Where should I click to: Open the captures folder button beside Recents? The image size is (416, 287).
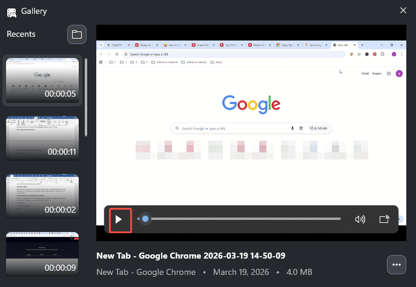point(77,34)
